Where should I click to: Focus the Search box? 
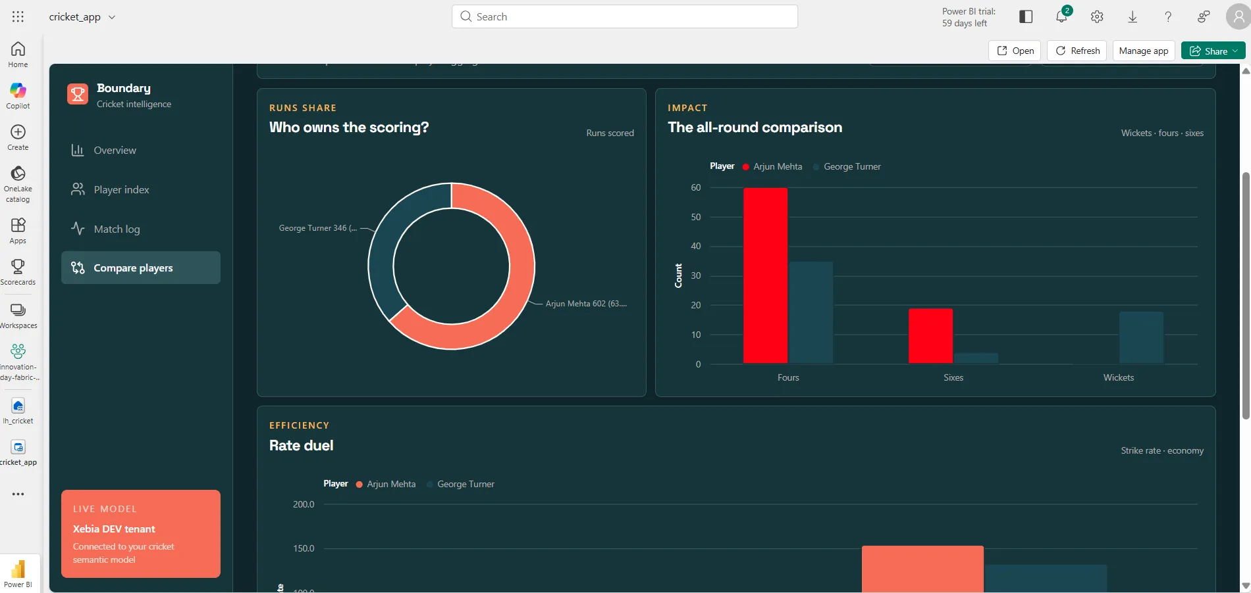(x=625, y=16)
